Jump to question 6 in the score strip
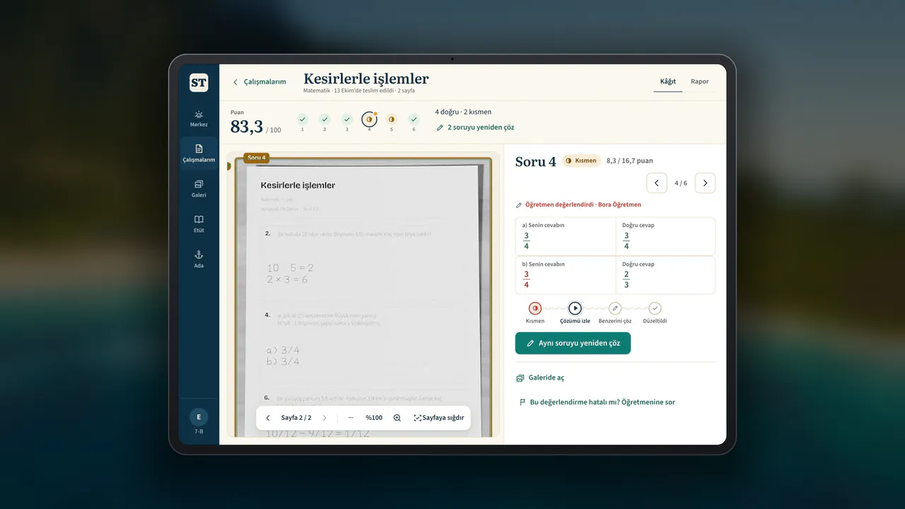905x509 pixels. (x=414, y=122)
